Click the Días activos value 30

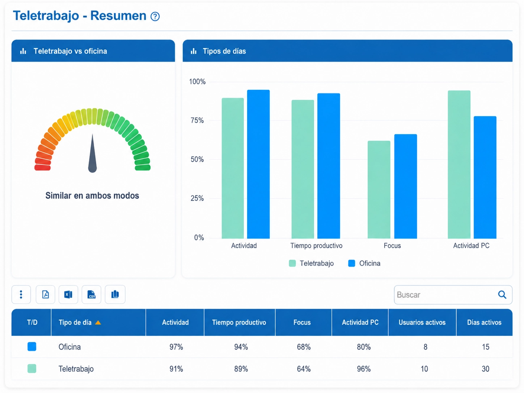coord(486,369)
